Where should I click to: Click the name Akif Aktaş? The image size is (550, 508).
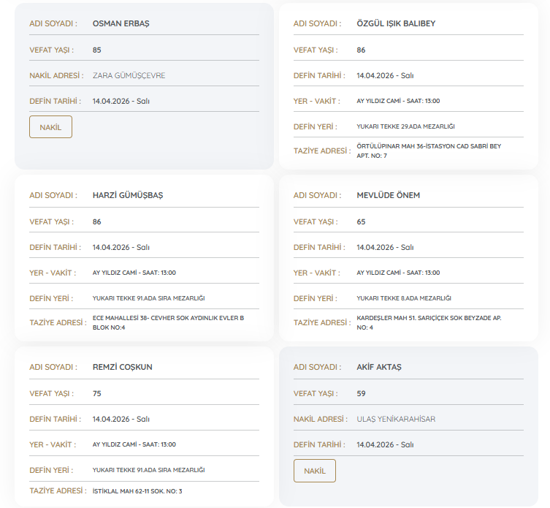click(x=378, y=367)
